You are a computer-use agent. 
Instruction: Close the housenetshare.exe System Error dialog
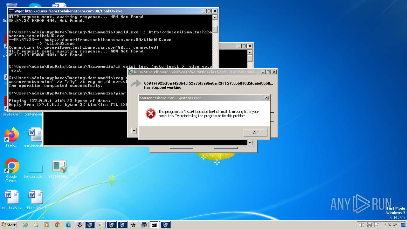coord(266,98)
